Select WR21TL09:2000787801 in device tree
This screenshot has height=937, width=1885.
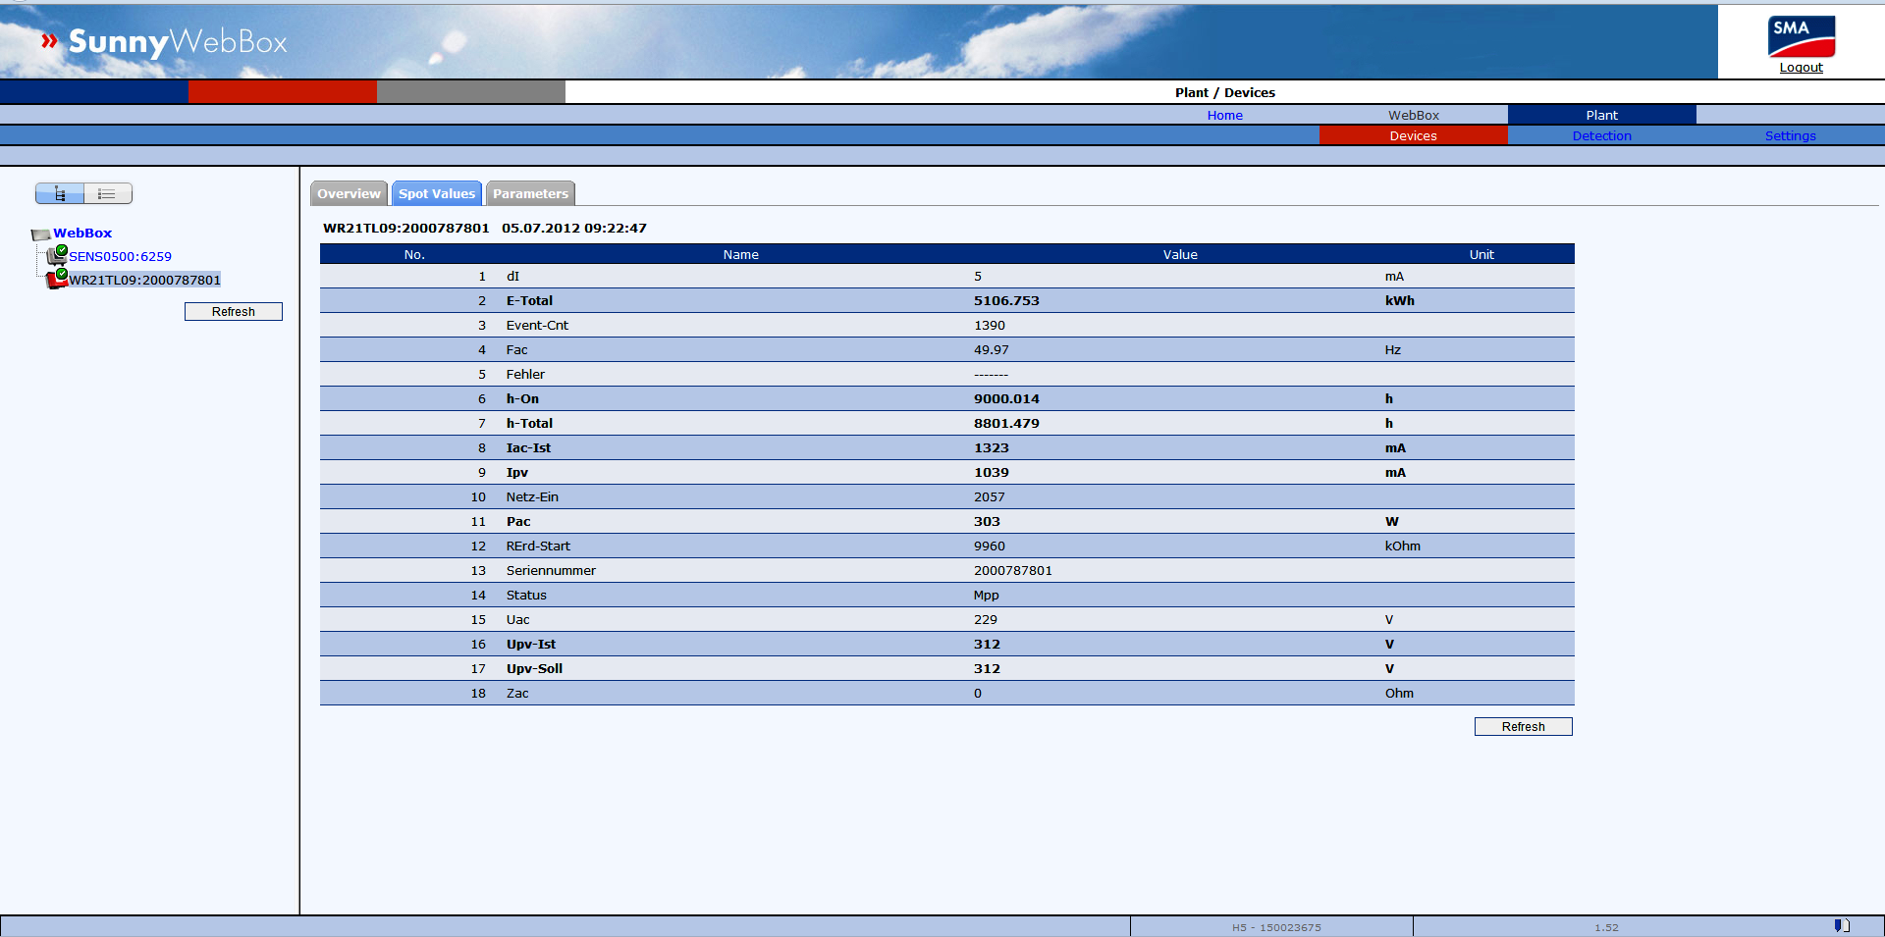(x=144, y=280)
